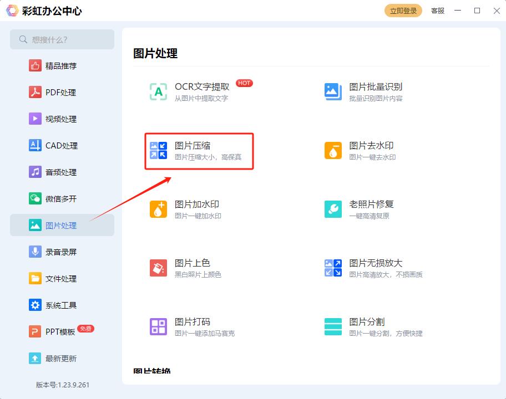The image size is (506, 399).
Task: Open the 录音录屏 recording section
Action: pyautogui.click(x=62, y=252)
